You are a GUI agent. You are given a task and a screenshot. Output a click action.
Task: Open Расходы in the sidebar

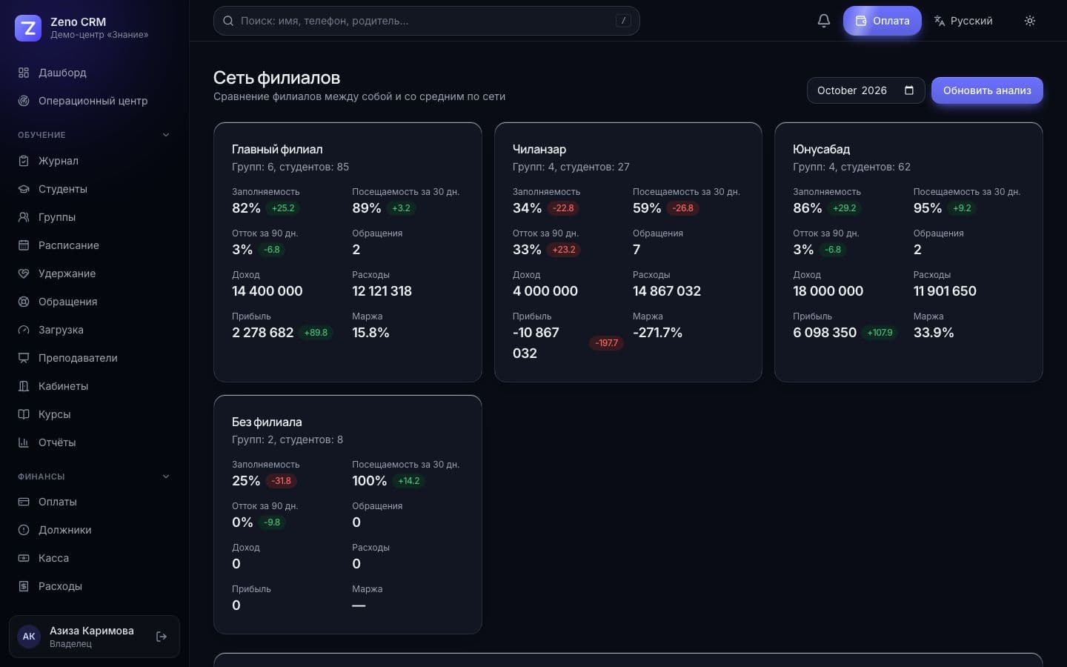(x=94, y=586)
